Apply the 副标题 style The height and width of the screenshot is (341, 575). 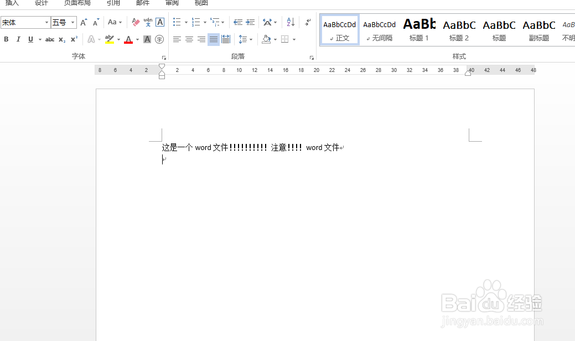(x=539, y=30)
